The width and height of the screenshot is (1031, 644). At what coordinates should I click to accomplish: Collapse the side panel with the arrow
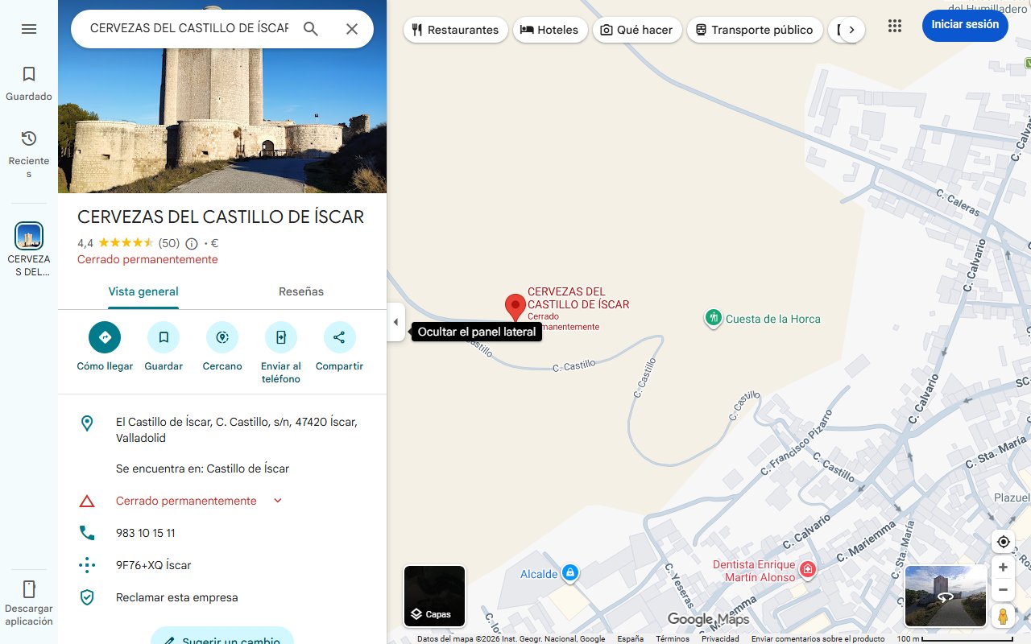(x=395, y=322)
